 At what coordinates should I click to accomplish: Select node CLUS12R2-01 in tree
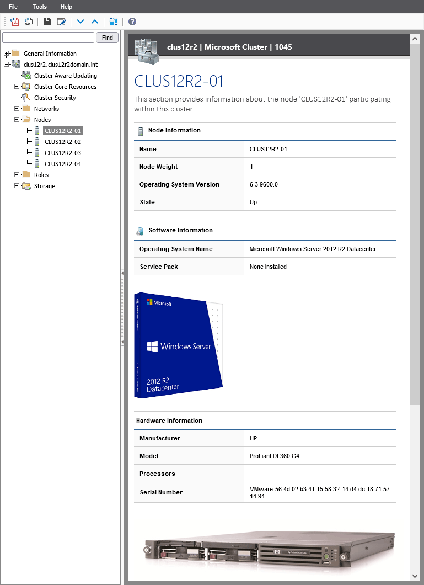pos(63,131)
